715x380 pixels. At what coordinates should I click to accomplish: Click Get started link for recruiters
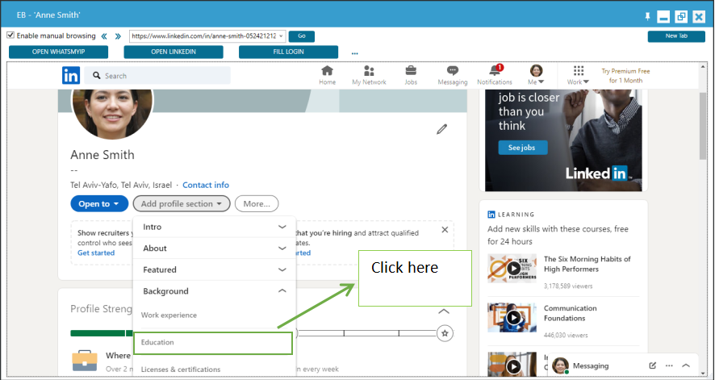click(96, 253)
